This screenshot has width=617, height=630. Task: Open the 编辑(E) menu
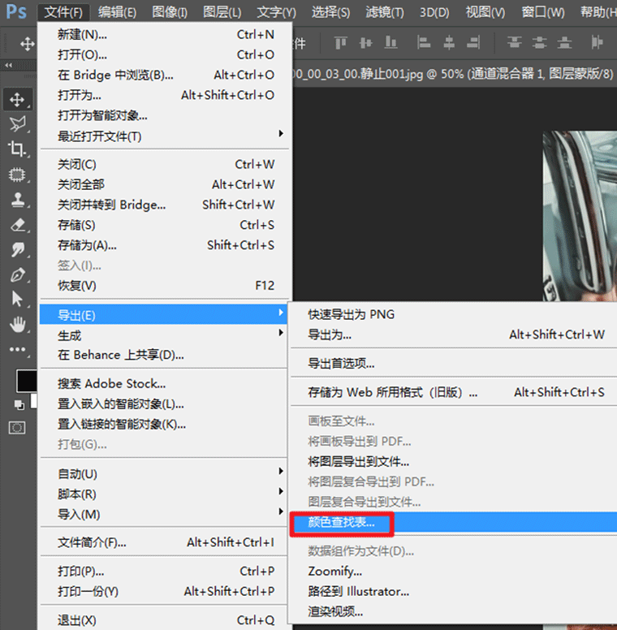(117, 12)
